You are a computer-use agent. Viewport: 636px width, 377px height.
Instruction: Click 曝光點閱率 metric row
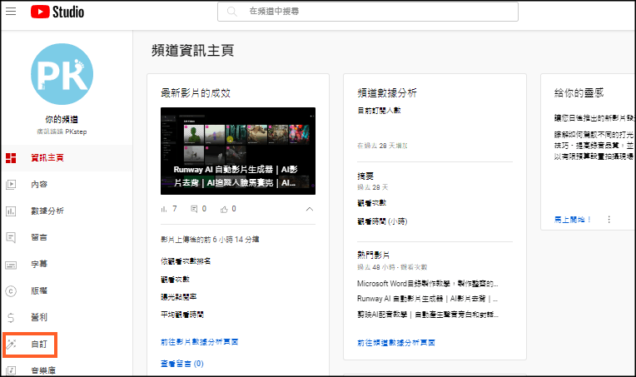click(x=179, y=297)
